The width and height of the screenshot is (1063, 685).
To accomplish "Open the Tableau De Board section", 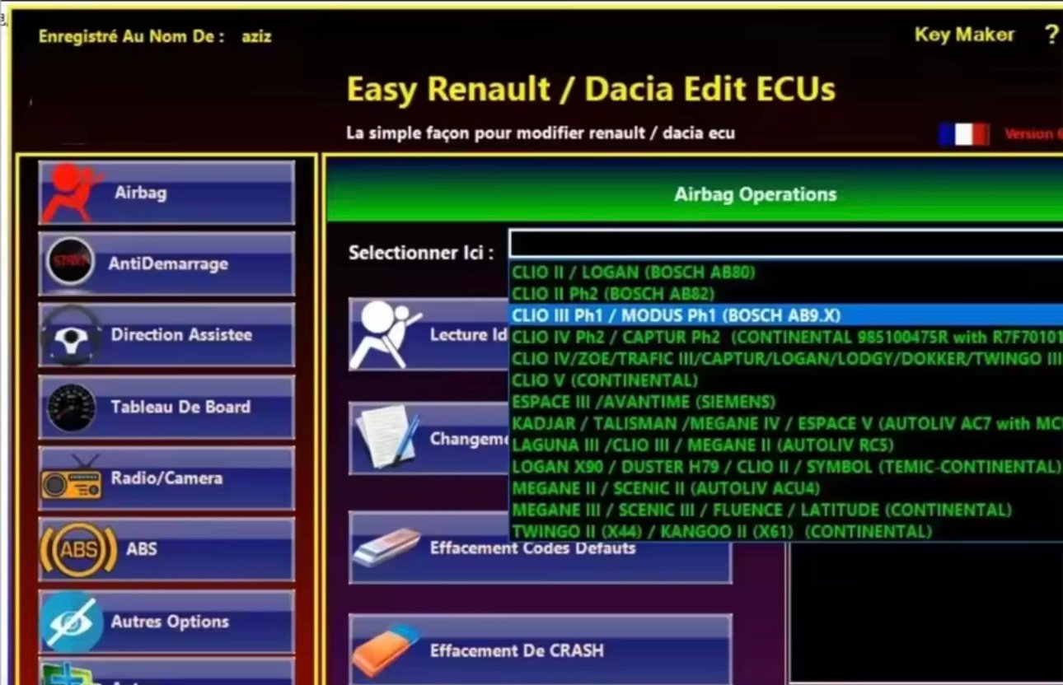I will (166, 407).
